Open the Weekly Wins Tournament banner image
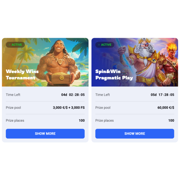180x180 pixels. click(45, 62)
